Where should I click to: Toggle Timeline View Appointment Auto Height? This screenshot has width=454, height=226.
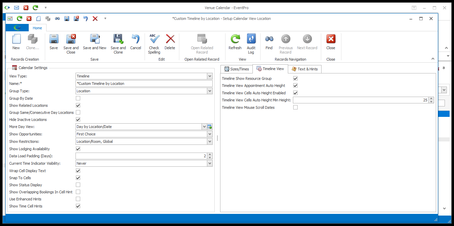point(295,86)
